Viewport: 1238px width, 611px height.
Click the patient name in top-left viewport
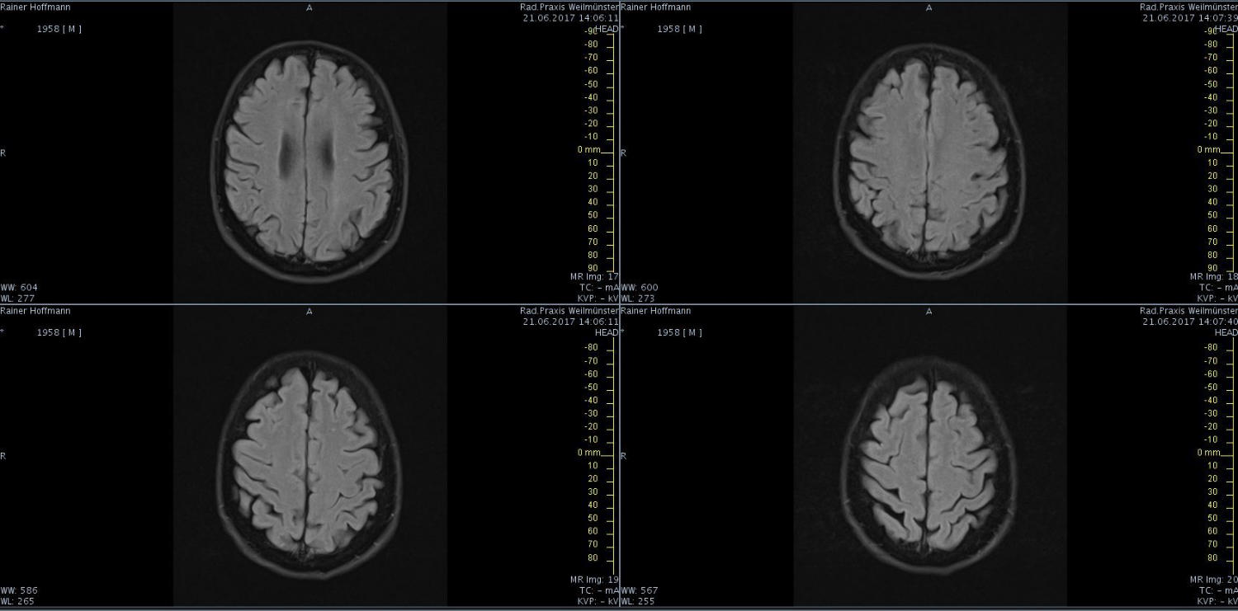point(35,7)
